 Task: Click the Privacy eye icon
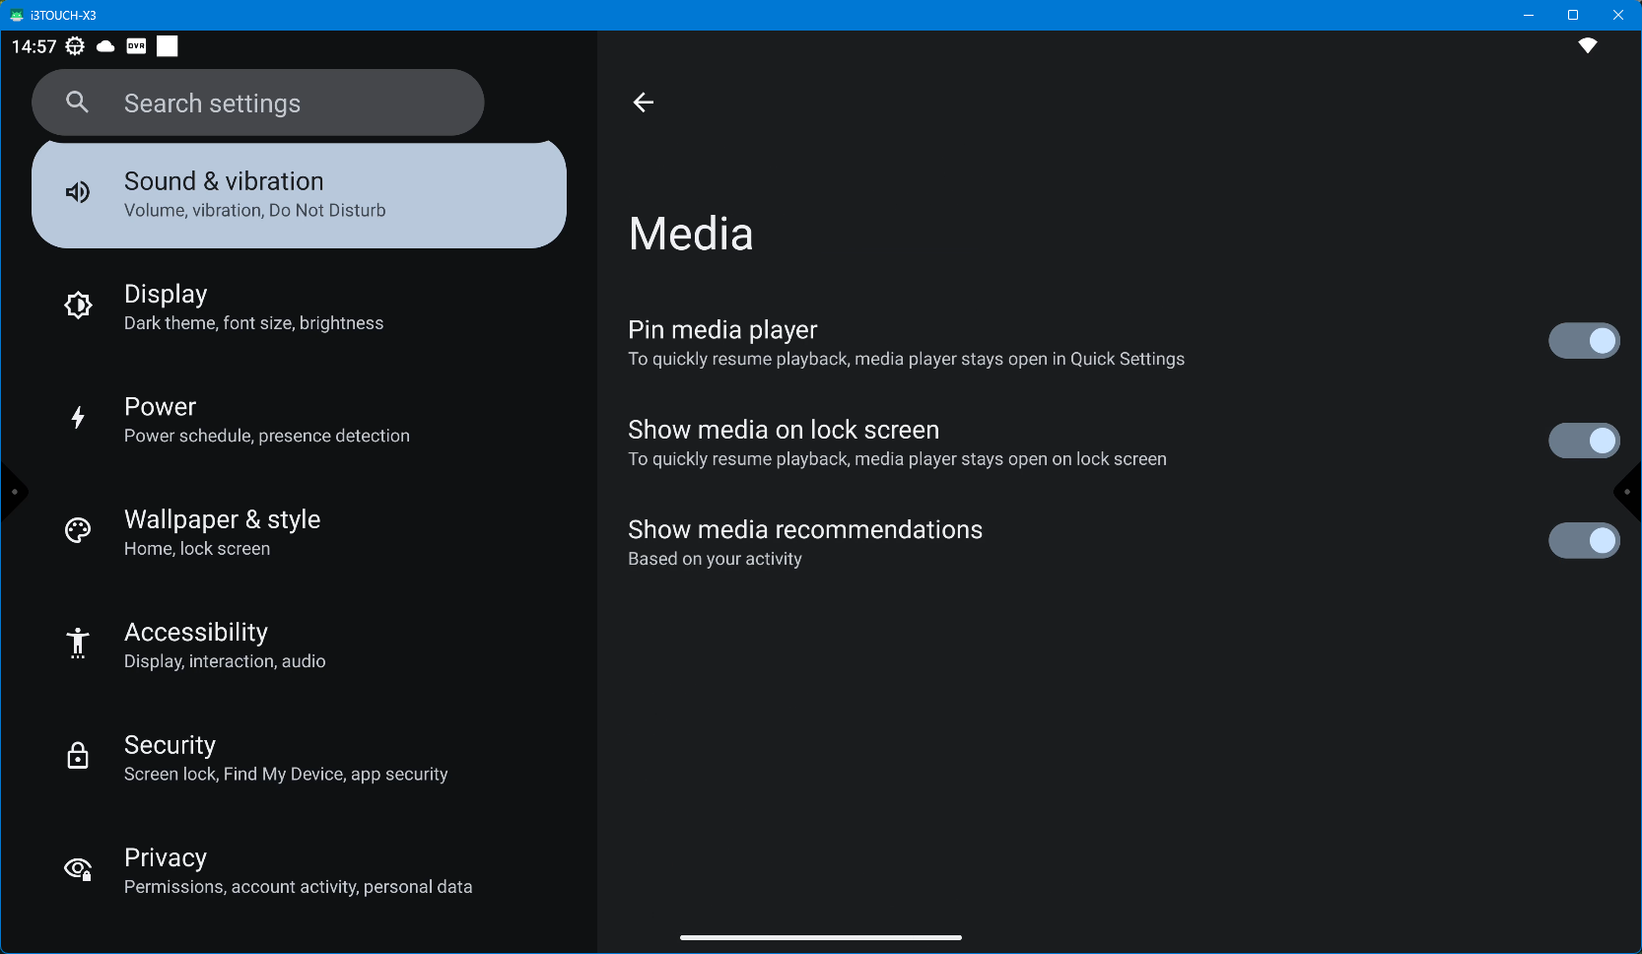78,868
